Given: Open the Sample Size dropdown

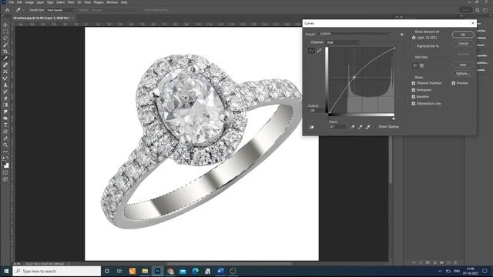Looking at the screenshot, I should click(61, 10).
